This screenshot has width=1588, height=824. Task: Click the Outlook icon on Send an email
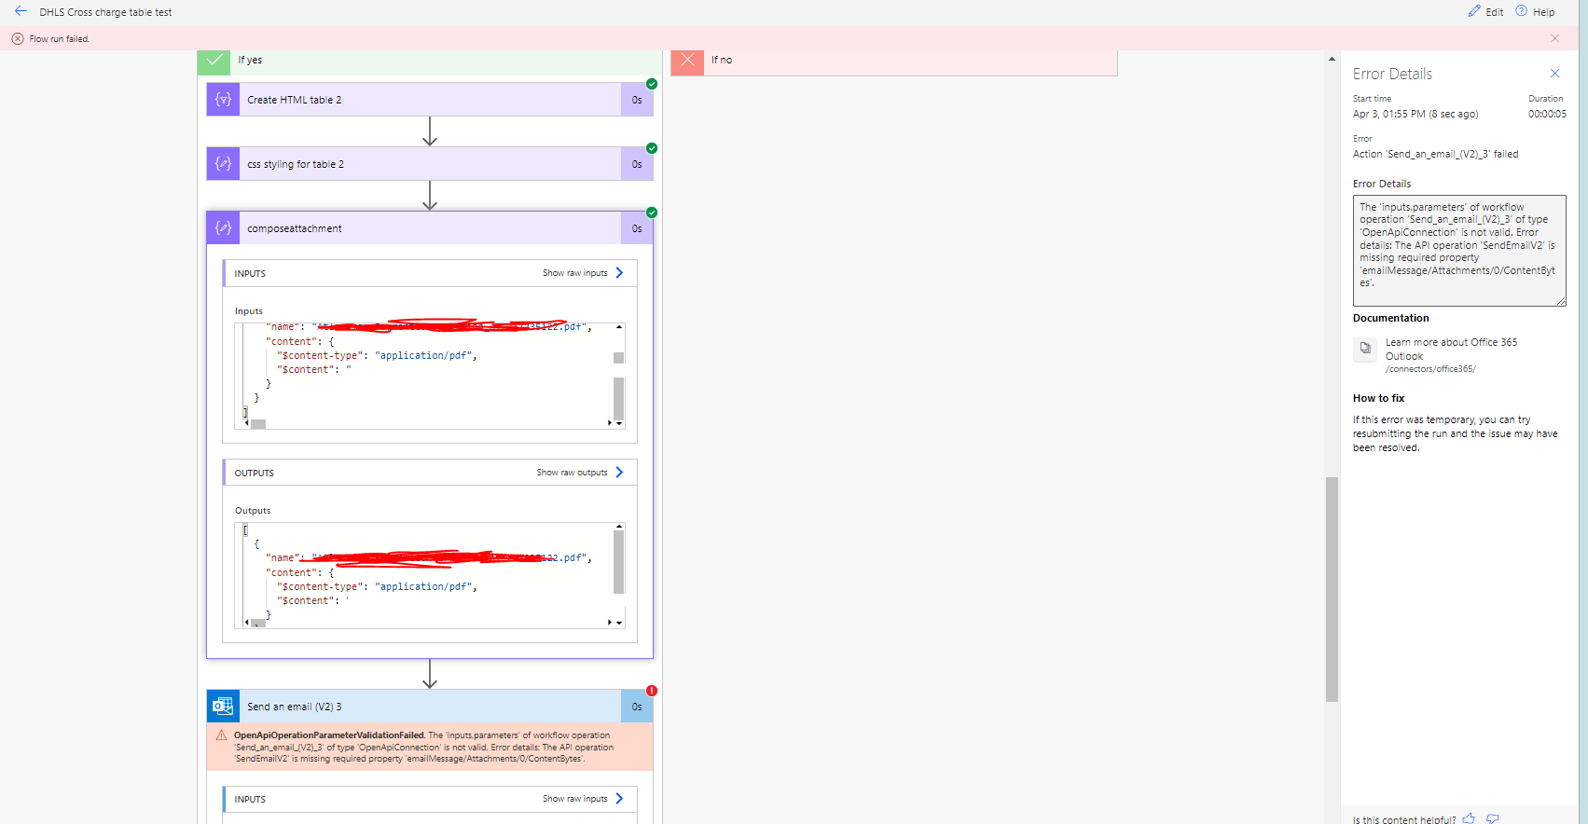pyautogui.click(x=223, y=707)
